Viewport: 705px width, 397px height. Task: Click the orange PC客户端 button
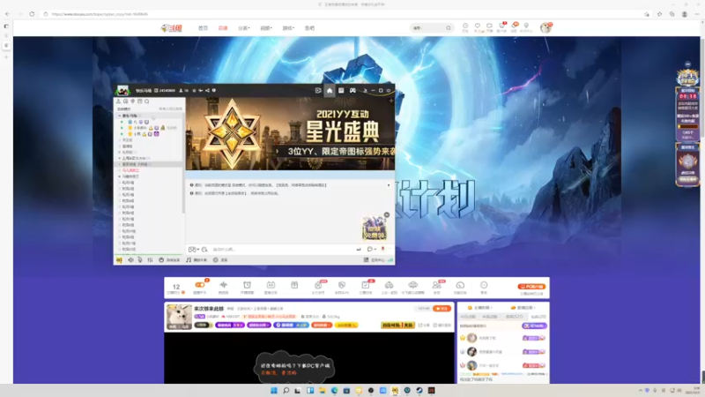click(531, 286)
